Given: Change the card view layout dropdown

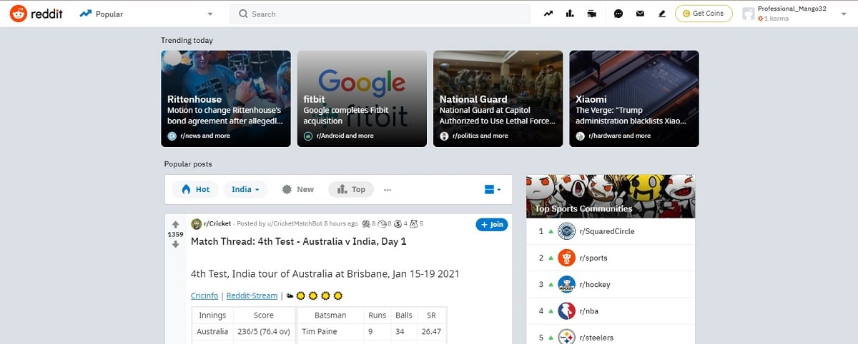Looking at the screenshot, I should tap(493, 189).
